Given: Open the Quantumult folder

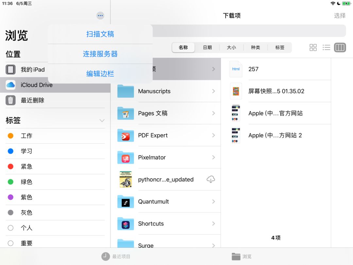Looking at the screenshot, I should click(x=166, y=202).
